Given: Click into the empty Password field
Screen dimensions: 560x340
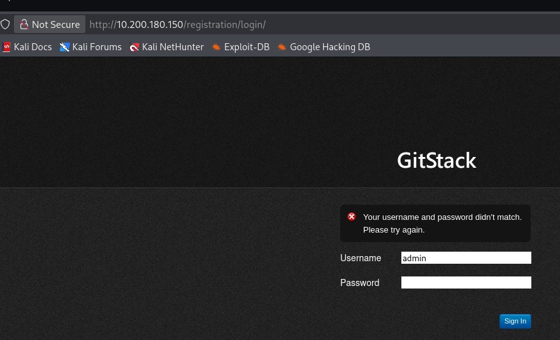Looking at the screenshot, I should pos(466,283).
